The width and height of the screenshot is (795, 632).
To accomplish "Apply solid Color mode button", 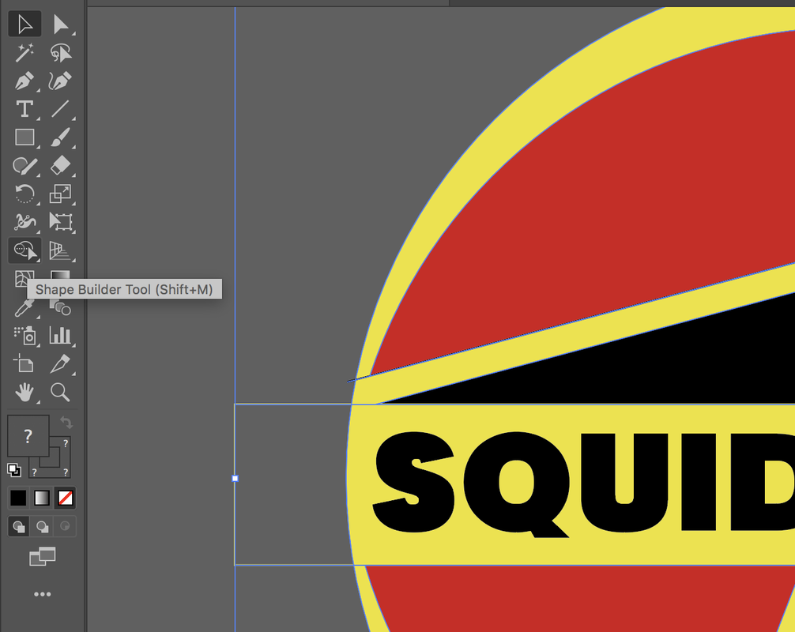I will [18, 498].
